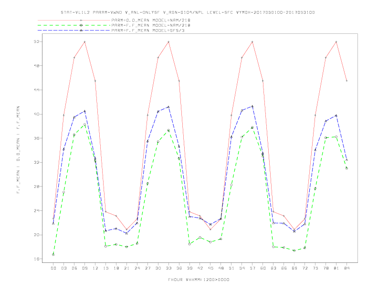Click the triangle marker on the blue legend line

click(x=81, y=31)
